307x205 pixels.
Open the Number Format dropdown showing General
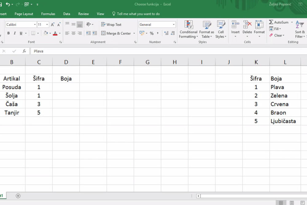(157, 24)
